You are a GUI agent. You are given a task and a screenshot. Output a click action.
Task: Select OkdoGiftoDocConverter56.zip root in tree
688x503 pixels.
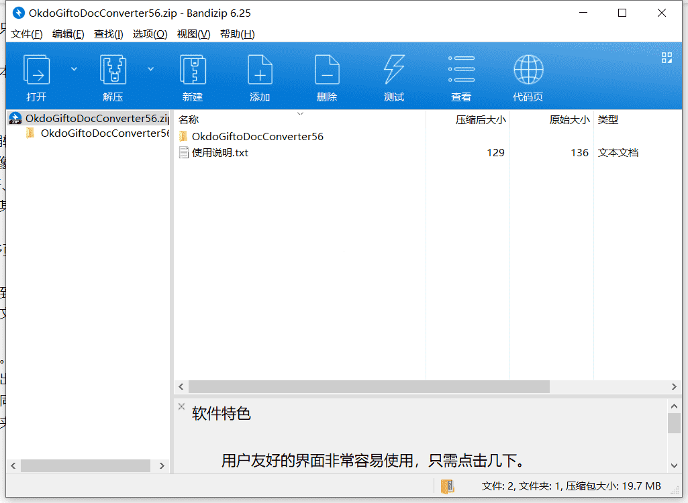89,119
